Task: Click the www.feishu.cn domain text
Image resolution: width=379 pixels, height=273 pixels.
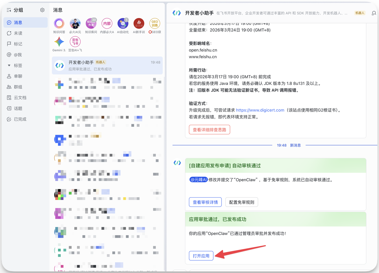Action: [x=203, y=56]
